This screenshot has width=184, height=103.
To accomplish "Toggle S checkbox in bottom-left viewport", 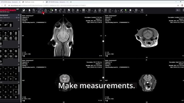I will pyautogui.click(x=24, y=101).
